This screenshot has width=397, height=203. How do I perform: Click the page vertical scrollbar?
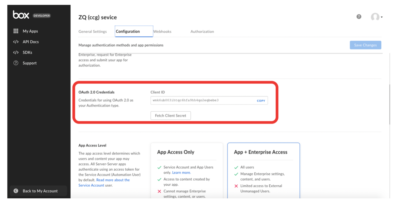390,105
